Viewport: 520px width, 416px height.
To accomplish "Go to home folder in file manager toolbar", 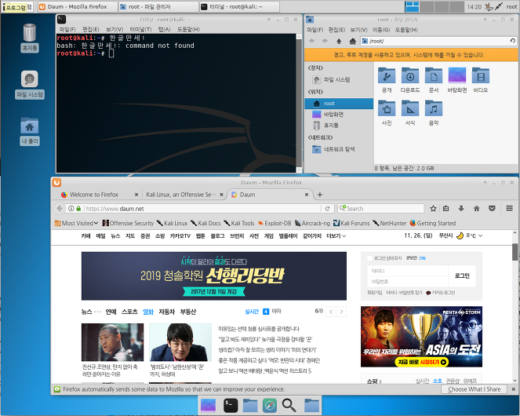I will [352, 41].
